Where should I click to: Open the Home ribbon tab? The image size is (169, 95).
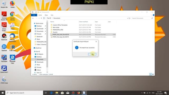40,15
